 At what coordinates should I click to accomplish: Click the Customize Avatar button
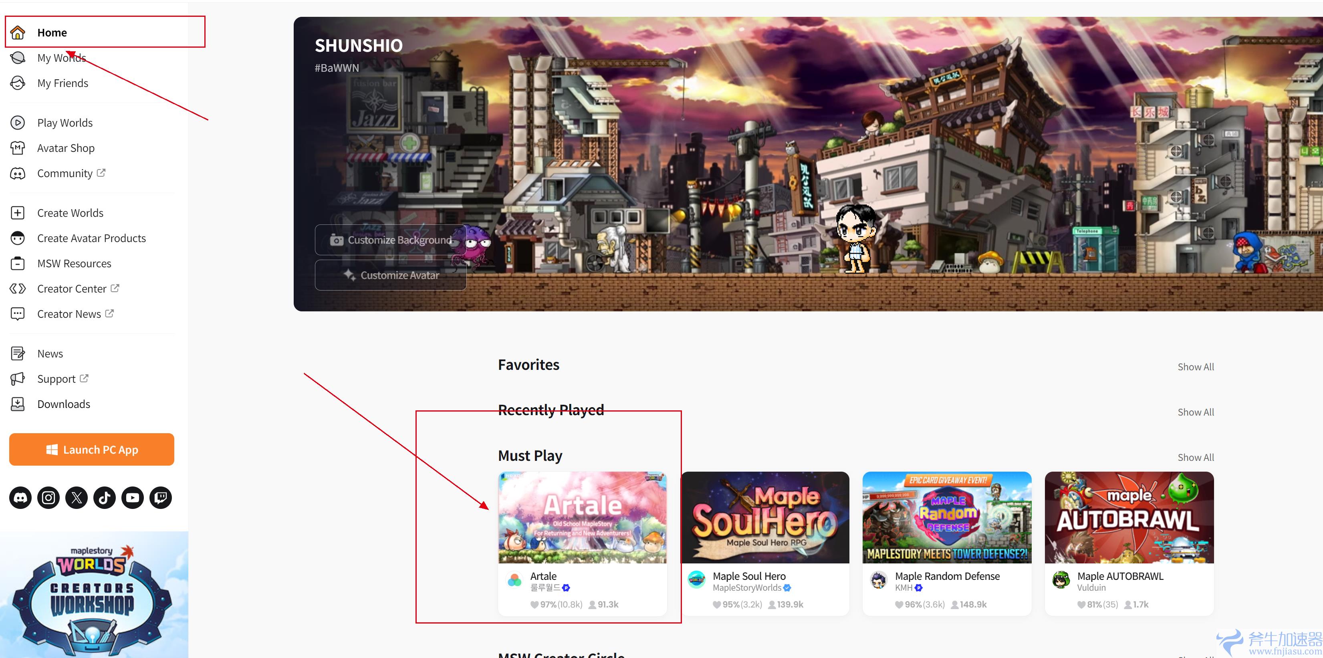tap(391, 275)
